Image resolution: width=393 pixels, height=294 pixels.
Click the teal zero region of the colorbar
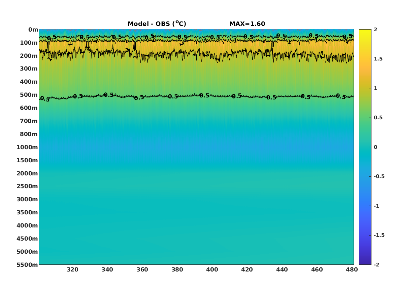[x=365, y=147]
